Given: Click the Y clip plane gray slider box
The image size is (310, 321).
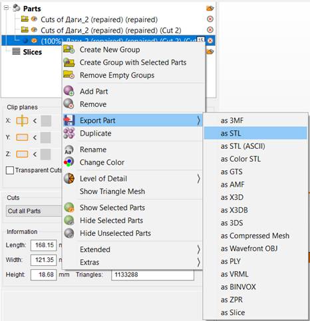Looking at the screenshot, I should (x=46, y=138).
